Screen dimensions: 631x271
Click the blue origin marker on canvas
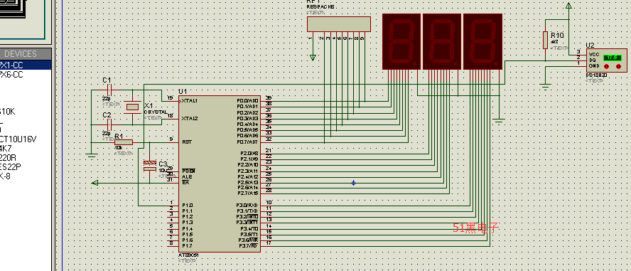click(353, 183)
